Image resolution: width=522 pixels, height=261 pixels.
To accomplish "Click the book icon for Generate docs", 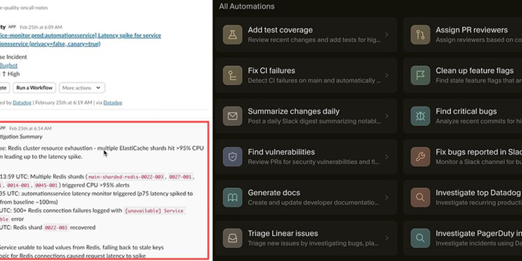I will pos(232,197).
